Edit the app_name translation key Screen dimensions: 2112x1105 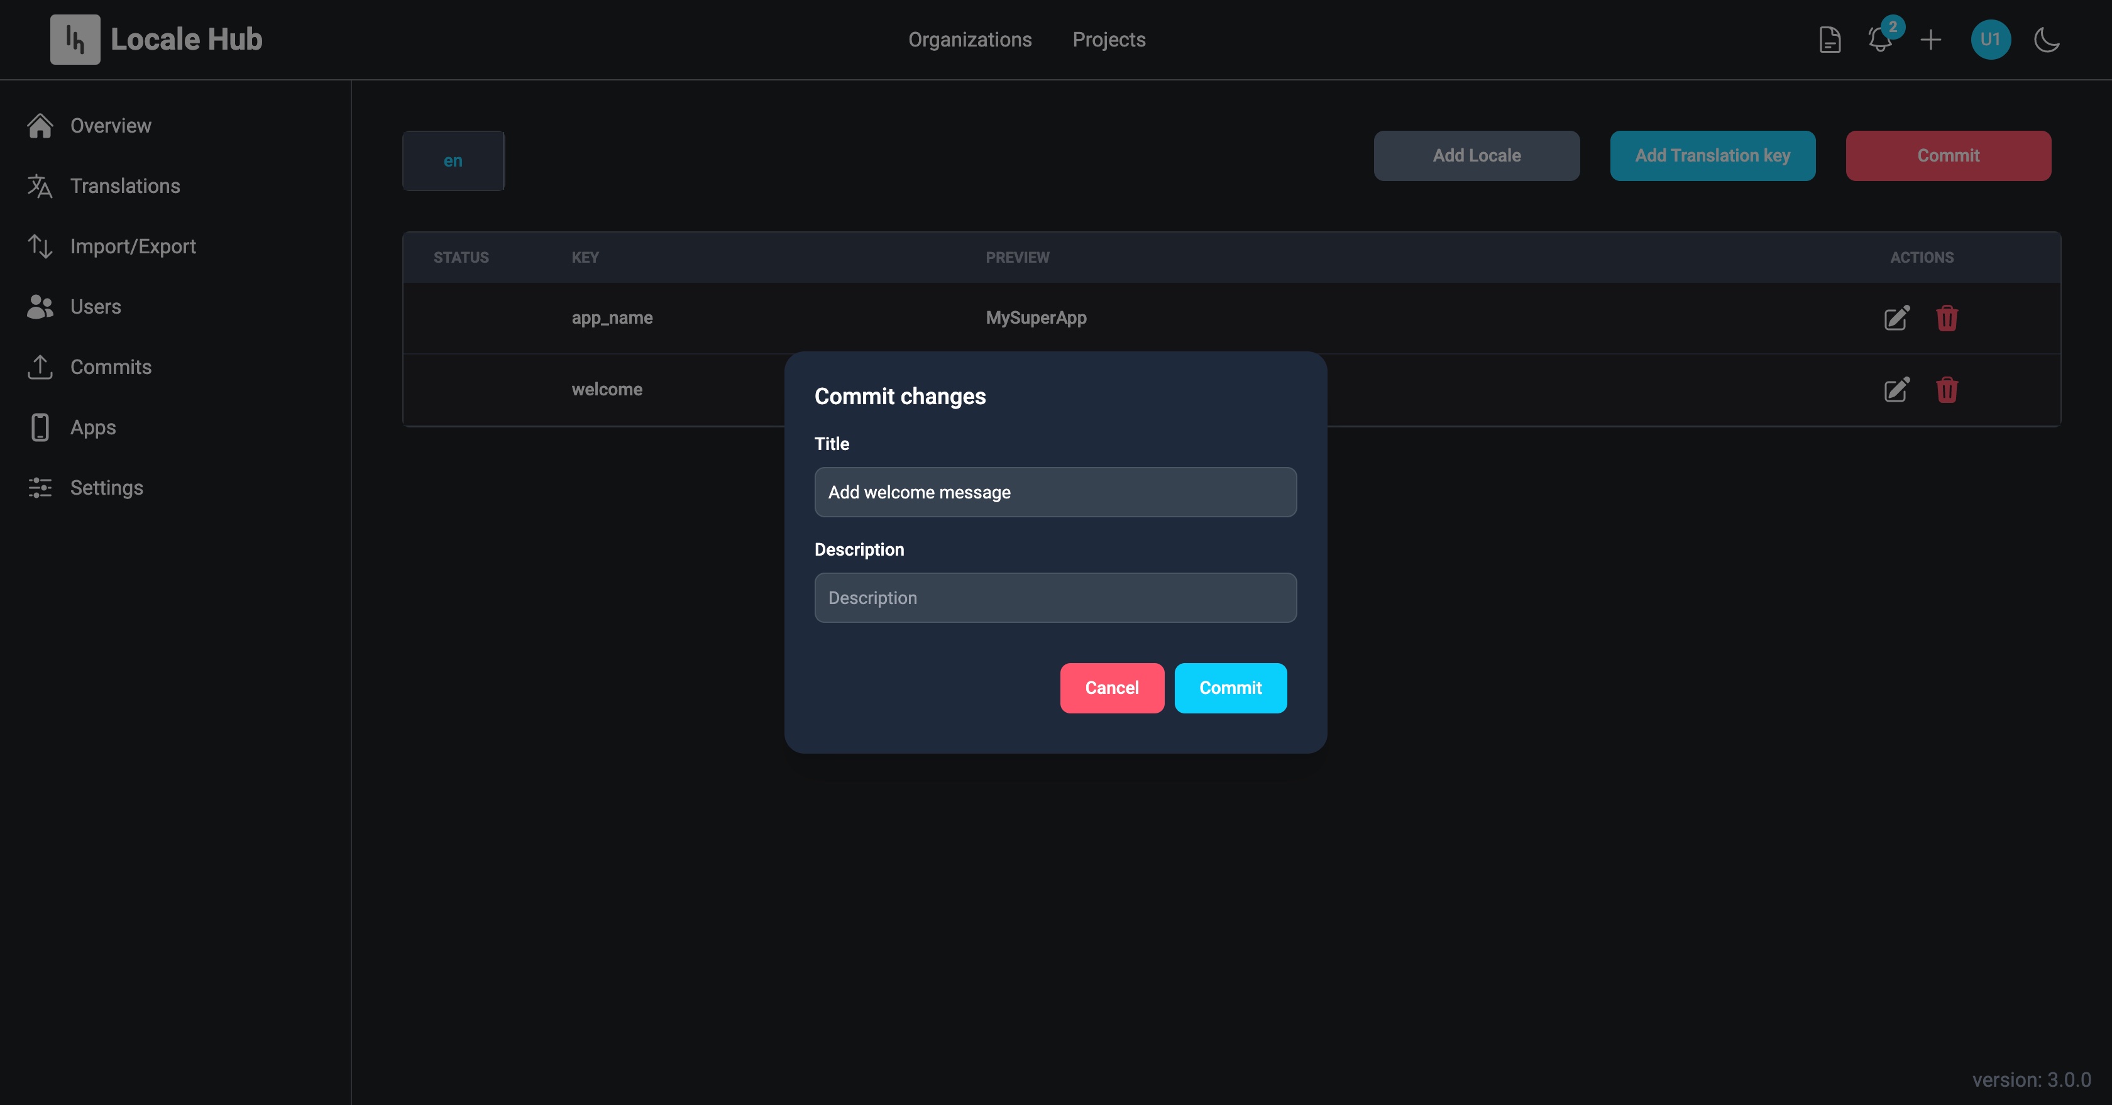click(1896, 318)
